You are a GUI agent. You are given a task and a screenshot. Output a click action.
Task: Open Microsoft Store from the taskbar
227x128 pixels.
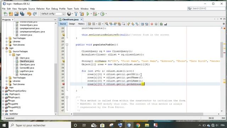pyautogui.click(x=102, y=125)
